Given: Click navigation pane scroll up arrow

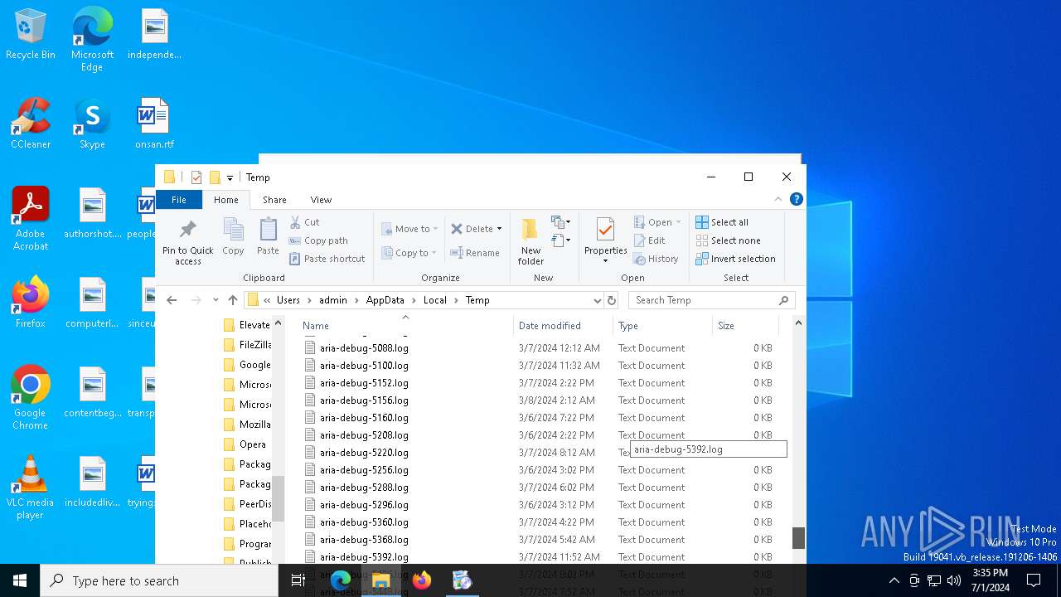Looking at the screenshot, I should 279,323.
